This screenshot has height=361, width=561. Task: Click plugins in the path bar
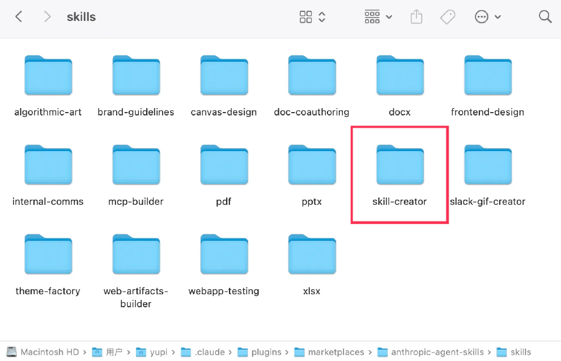260,352
